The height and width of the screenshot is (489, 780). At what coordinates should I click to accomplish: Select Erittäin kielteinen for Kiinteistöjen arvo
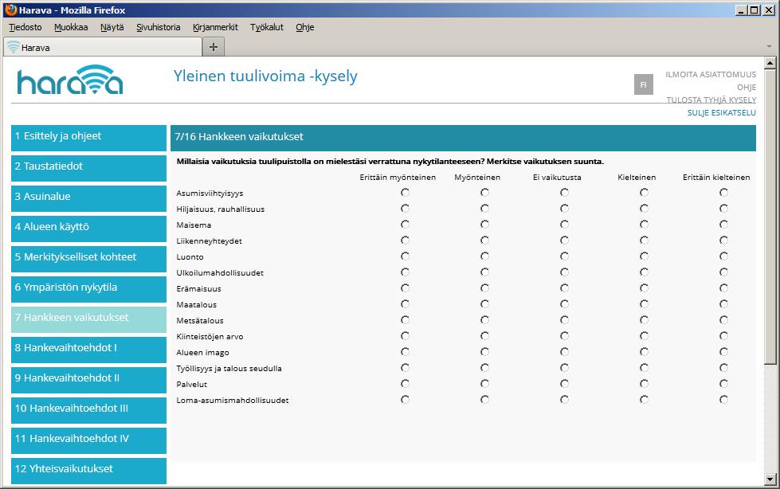(x=723, y=336)
